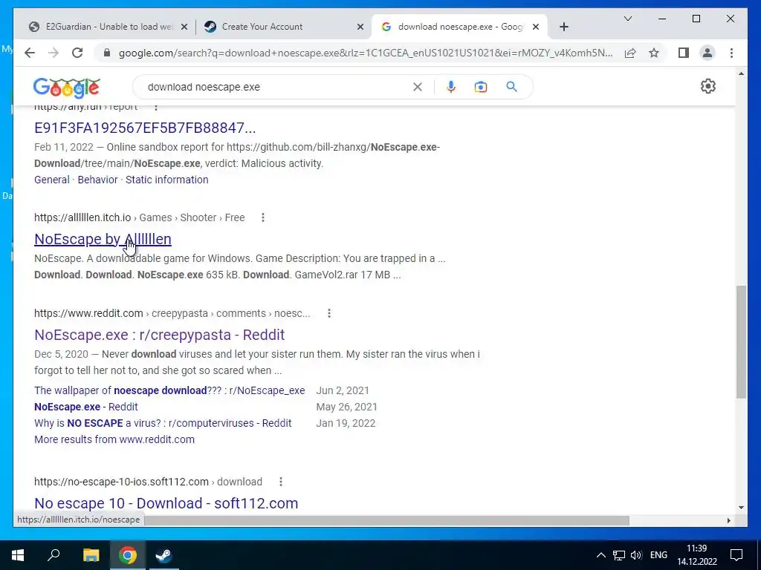This screenshot has width=761, height=570.
Task: Open No escape 10 - Download soft112.com result
Action: click(166, 504)
